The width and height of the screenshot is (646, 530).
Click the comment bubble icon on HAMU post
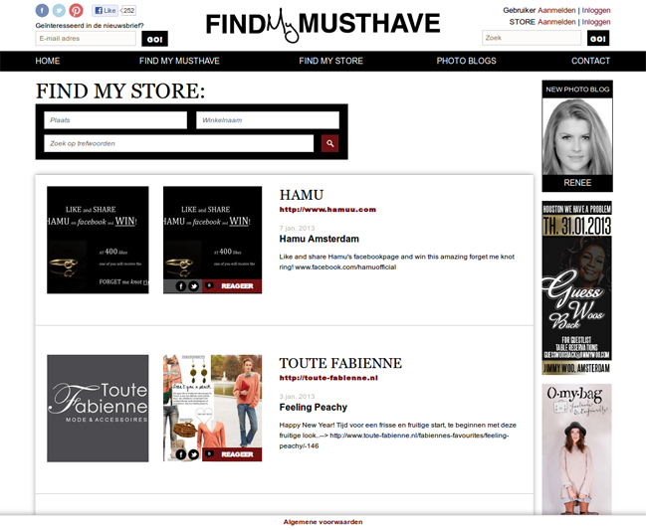(x=209, y=285)
